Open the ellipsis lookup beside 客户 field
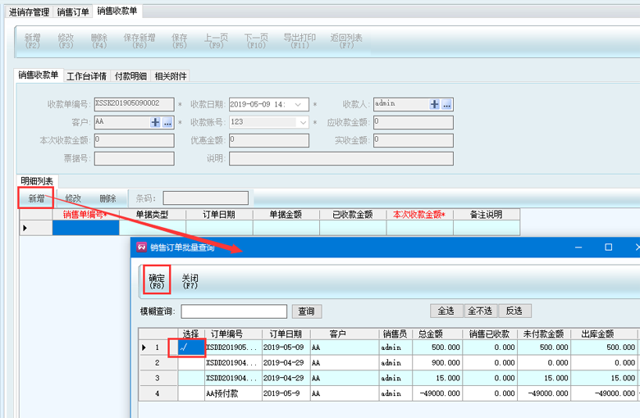Viewport: 640px width, 418px height. point(167,122)
